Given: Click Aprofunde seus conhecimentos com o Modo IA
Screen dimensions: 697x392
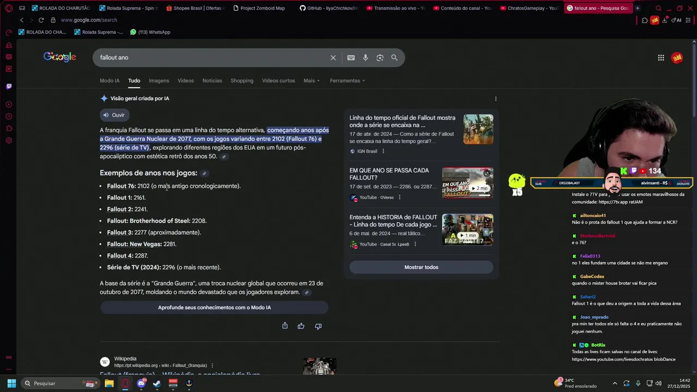Looking at the screenshot, I should coord(215,308).
